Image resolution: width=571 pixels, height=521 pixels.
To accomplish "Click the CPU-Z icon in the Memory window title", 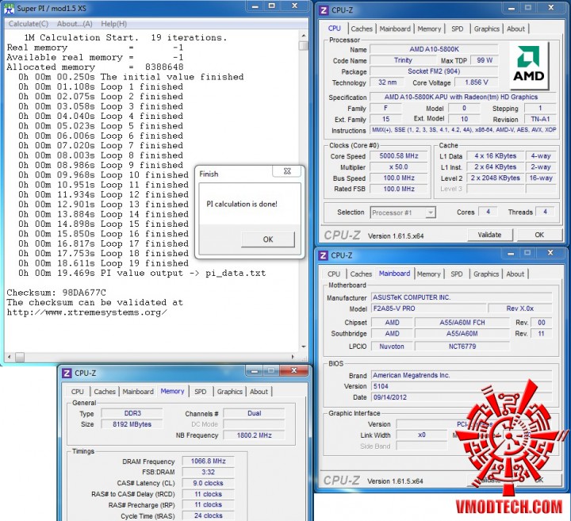I will 67,374.
